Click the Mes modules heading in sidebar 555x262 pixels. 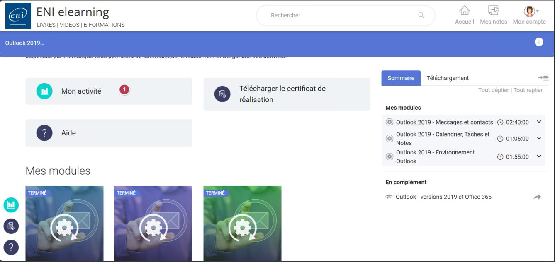pos(403,108)
